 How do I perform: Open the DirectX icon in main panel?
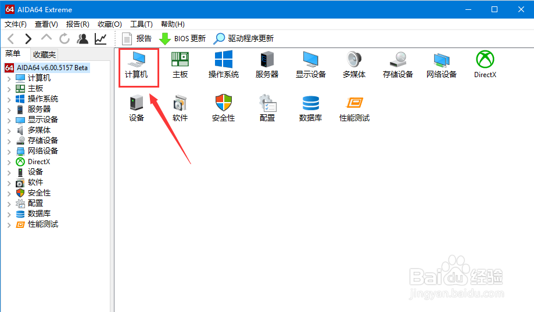(485, 66)
